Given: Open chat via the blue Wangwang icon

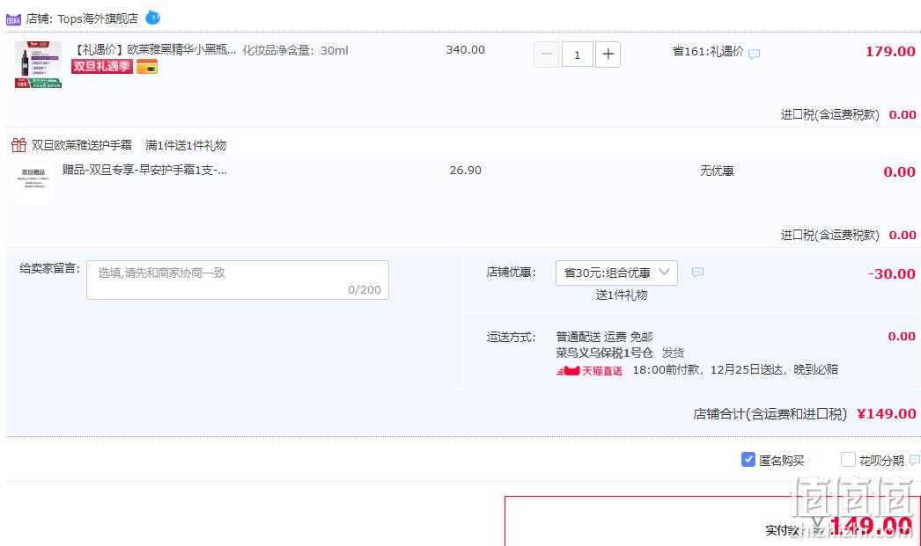Looking at the screenshot, I should [x=152, y=18].
